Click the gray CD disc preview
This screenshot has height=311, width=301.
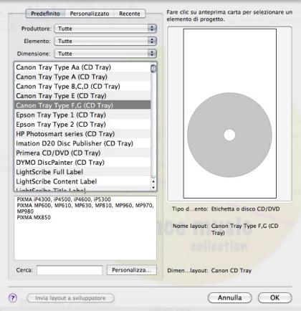[229, 135]
